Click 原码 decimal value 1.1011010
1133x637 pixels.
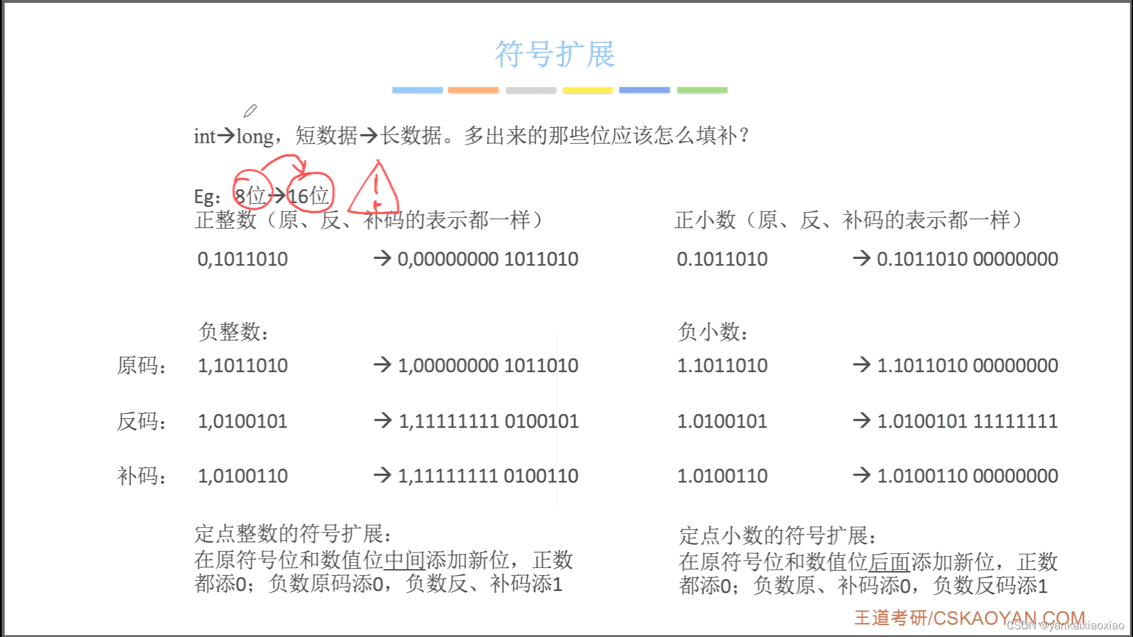722,366
